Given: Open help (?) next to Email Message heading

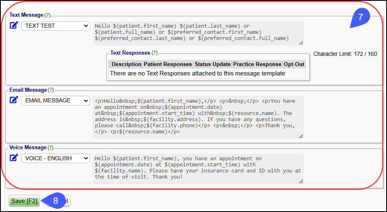Looking at the screenshot, I should pyautogui.click(x=51, y=90).
